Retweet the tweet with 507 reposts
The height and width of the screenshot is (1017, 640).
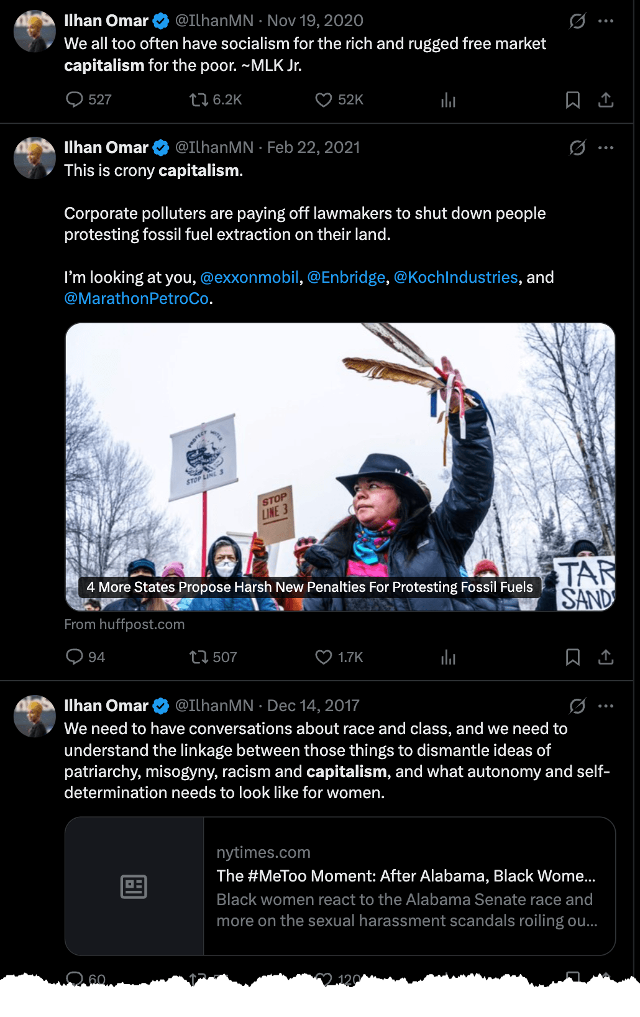tap(199, 657)
